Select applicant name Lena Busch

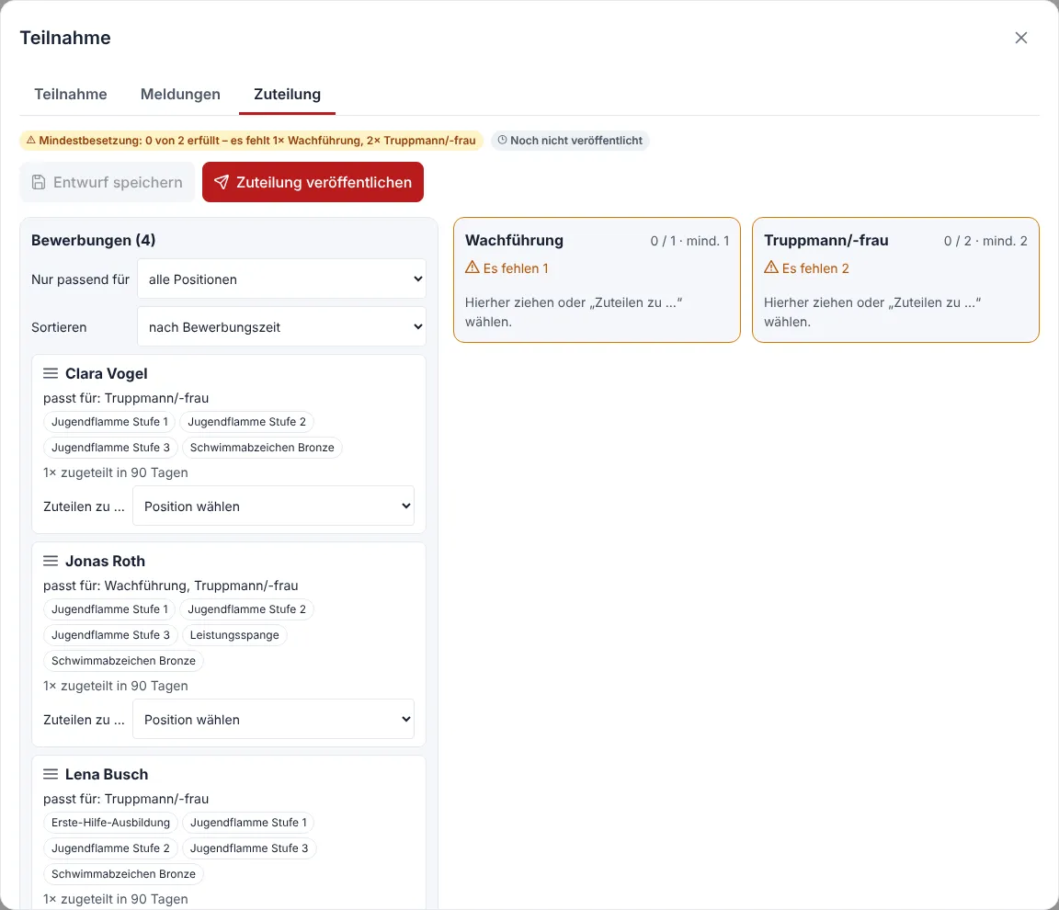[x=106, y=774]
